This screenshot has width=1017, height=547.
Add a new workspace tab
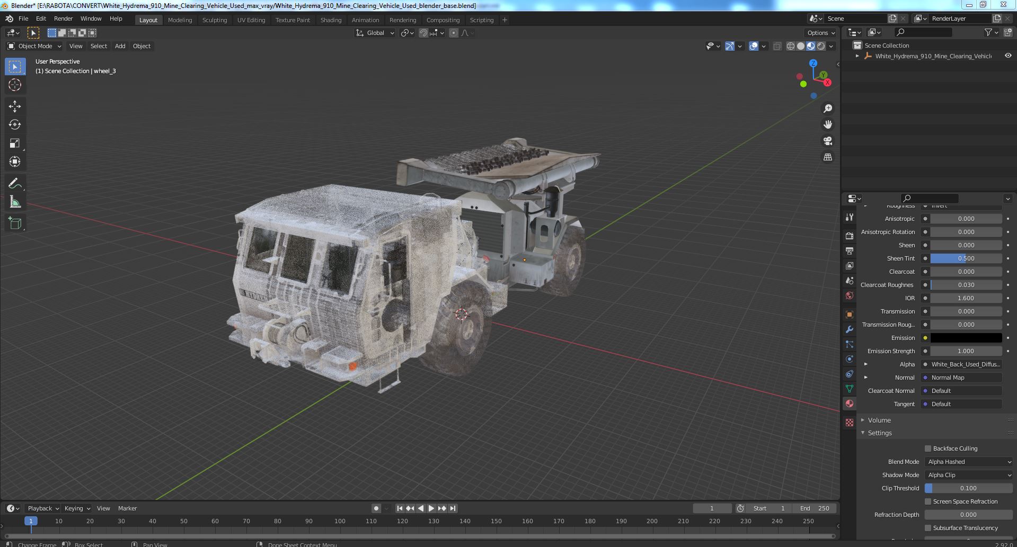505,20
